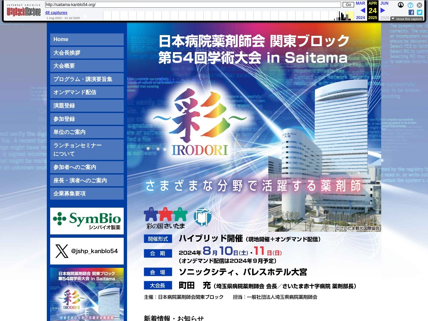Screen dimensions: 428x321
Task: Select Home in the sidebar menu
Action: coord(87,39)
